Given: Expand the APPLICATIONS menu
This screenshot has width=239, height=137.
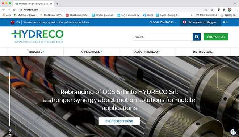Looking at the screenshot, I should 91,52.
